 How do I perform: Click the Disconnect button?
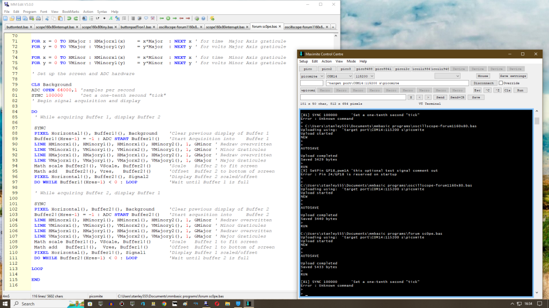click(x=483, y=83)
